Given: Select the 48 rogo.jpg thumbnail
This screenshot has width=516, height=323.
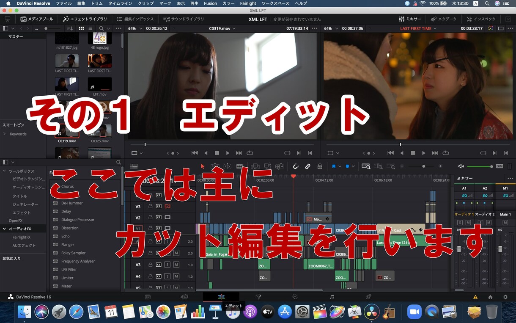Looking at the screenshot, I should pos(100,38).
